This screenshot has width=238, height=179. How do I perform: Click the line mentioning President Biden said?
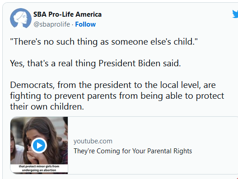pos(95,63)
